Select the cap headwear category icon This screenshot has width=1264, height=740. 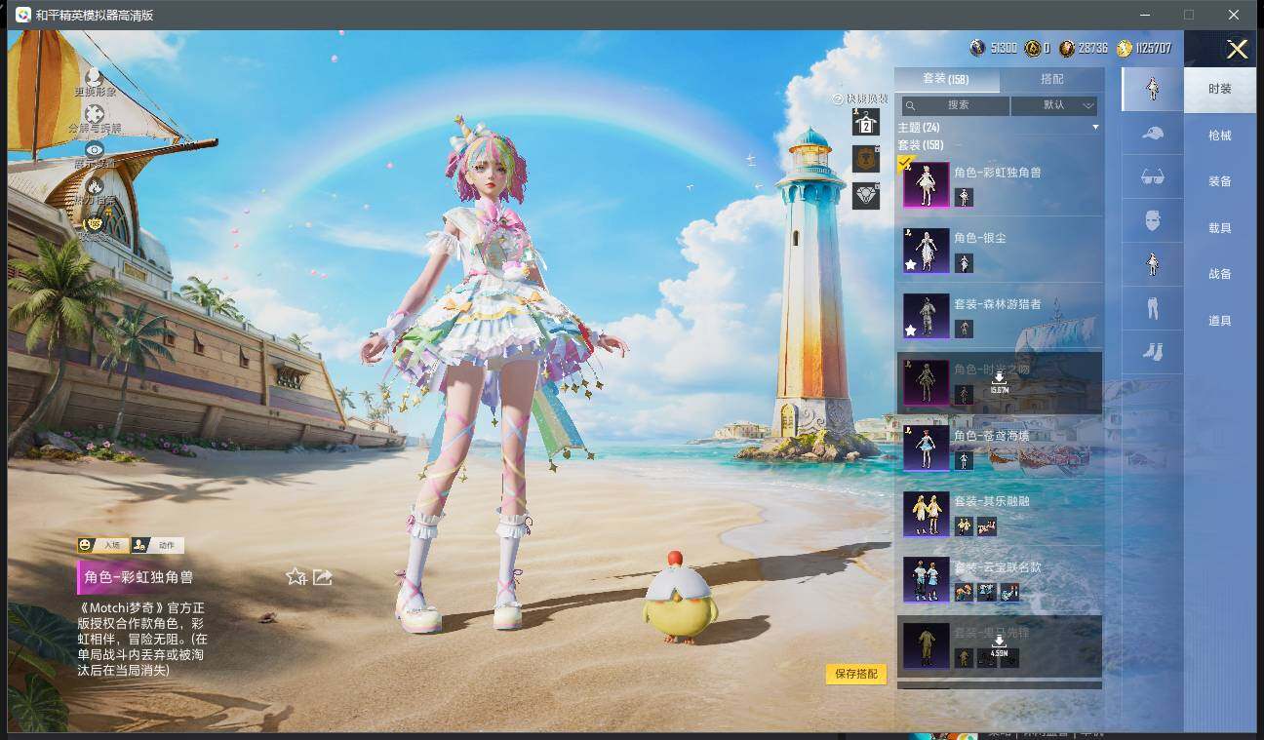tap(1152, 133)
